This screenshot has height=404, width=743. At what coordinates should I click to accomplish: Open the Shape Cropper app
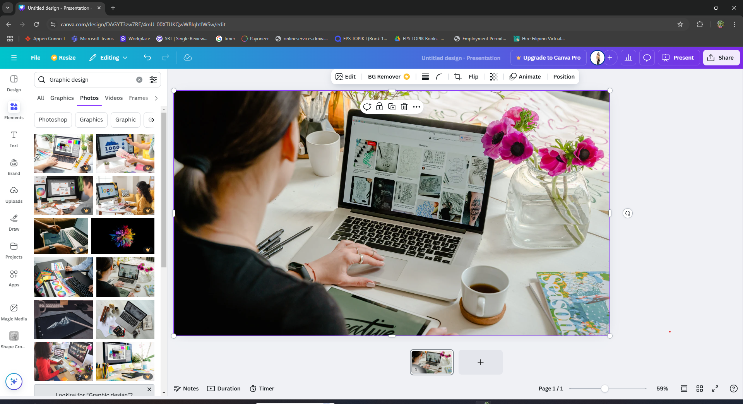click(x=14, y=340)
